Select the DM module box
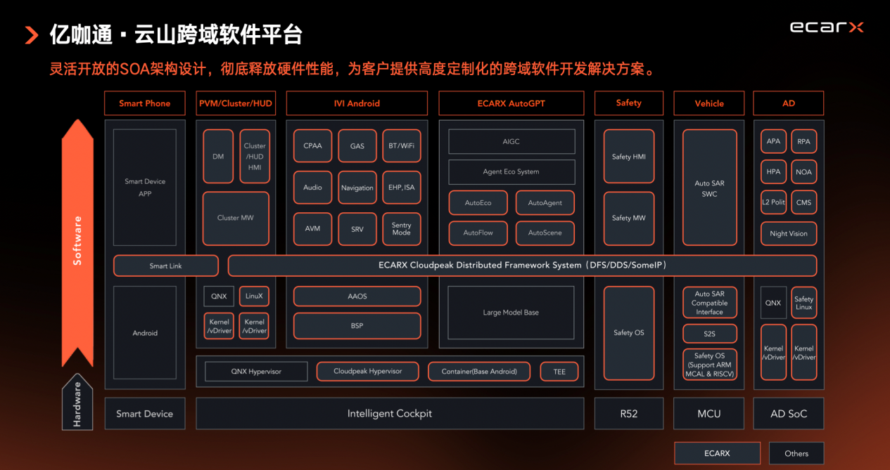Screen dimensions: 890x470 [218, 156]
